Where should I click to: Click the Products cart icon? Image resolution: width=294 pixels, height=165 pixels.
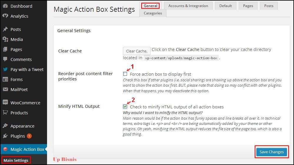pos(5,113)
